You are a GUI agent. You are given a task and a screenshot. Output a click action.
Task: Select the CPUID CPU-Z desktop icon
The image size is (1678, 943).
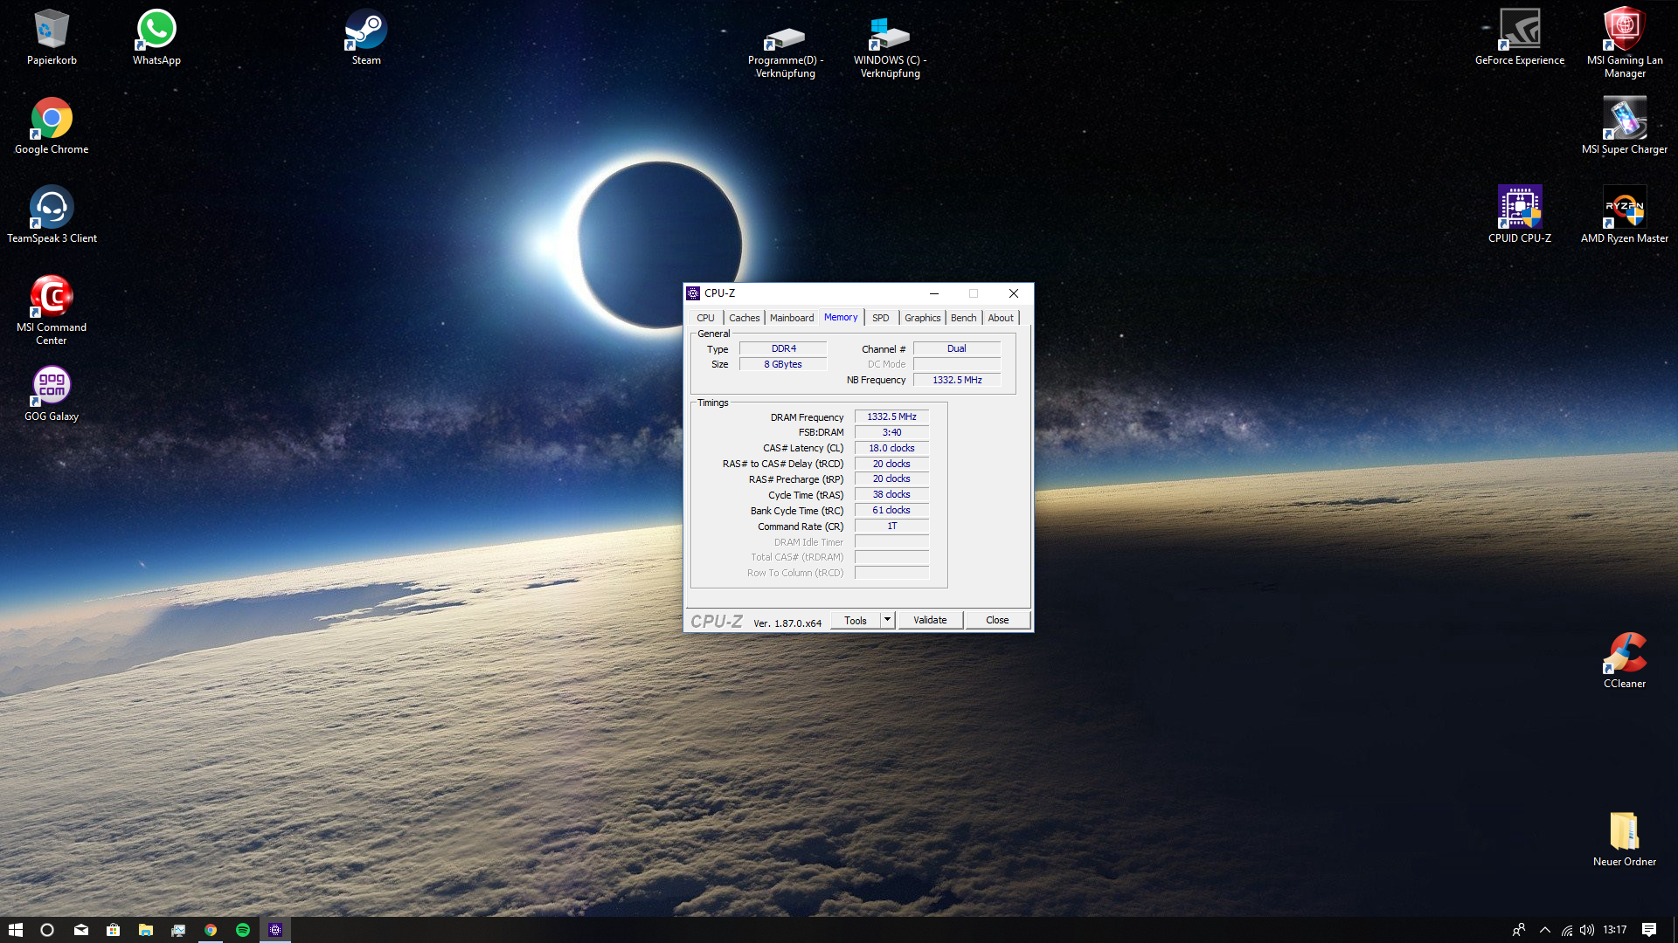tap(1519, 208)
